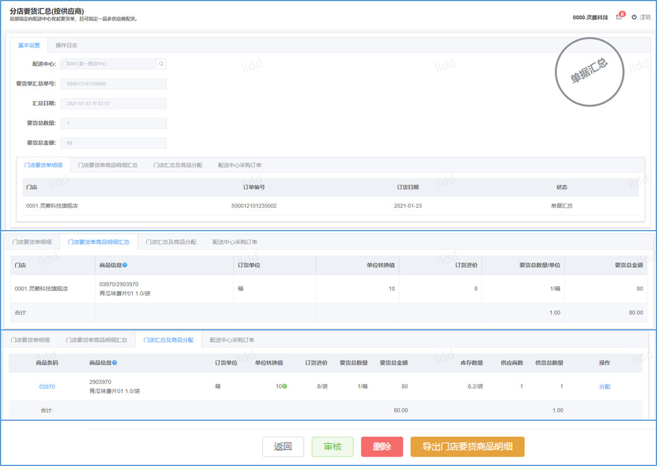Click 注销 to log out

645,17
